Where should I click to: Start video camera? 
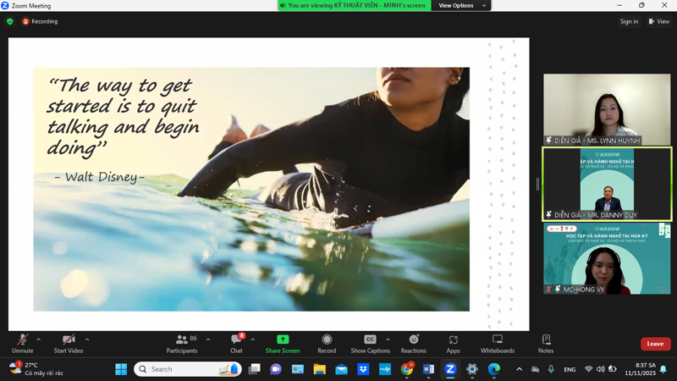69,343
